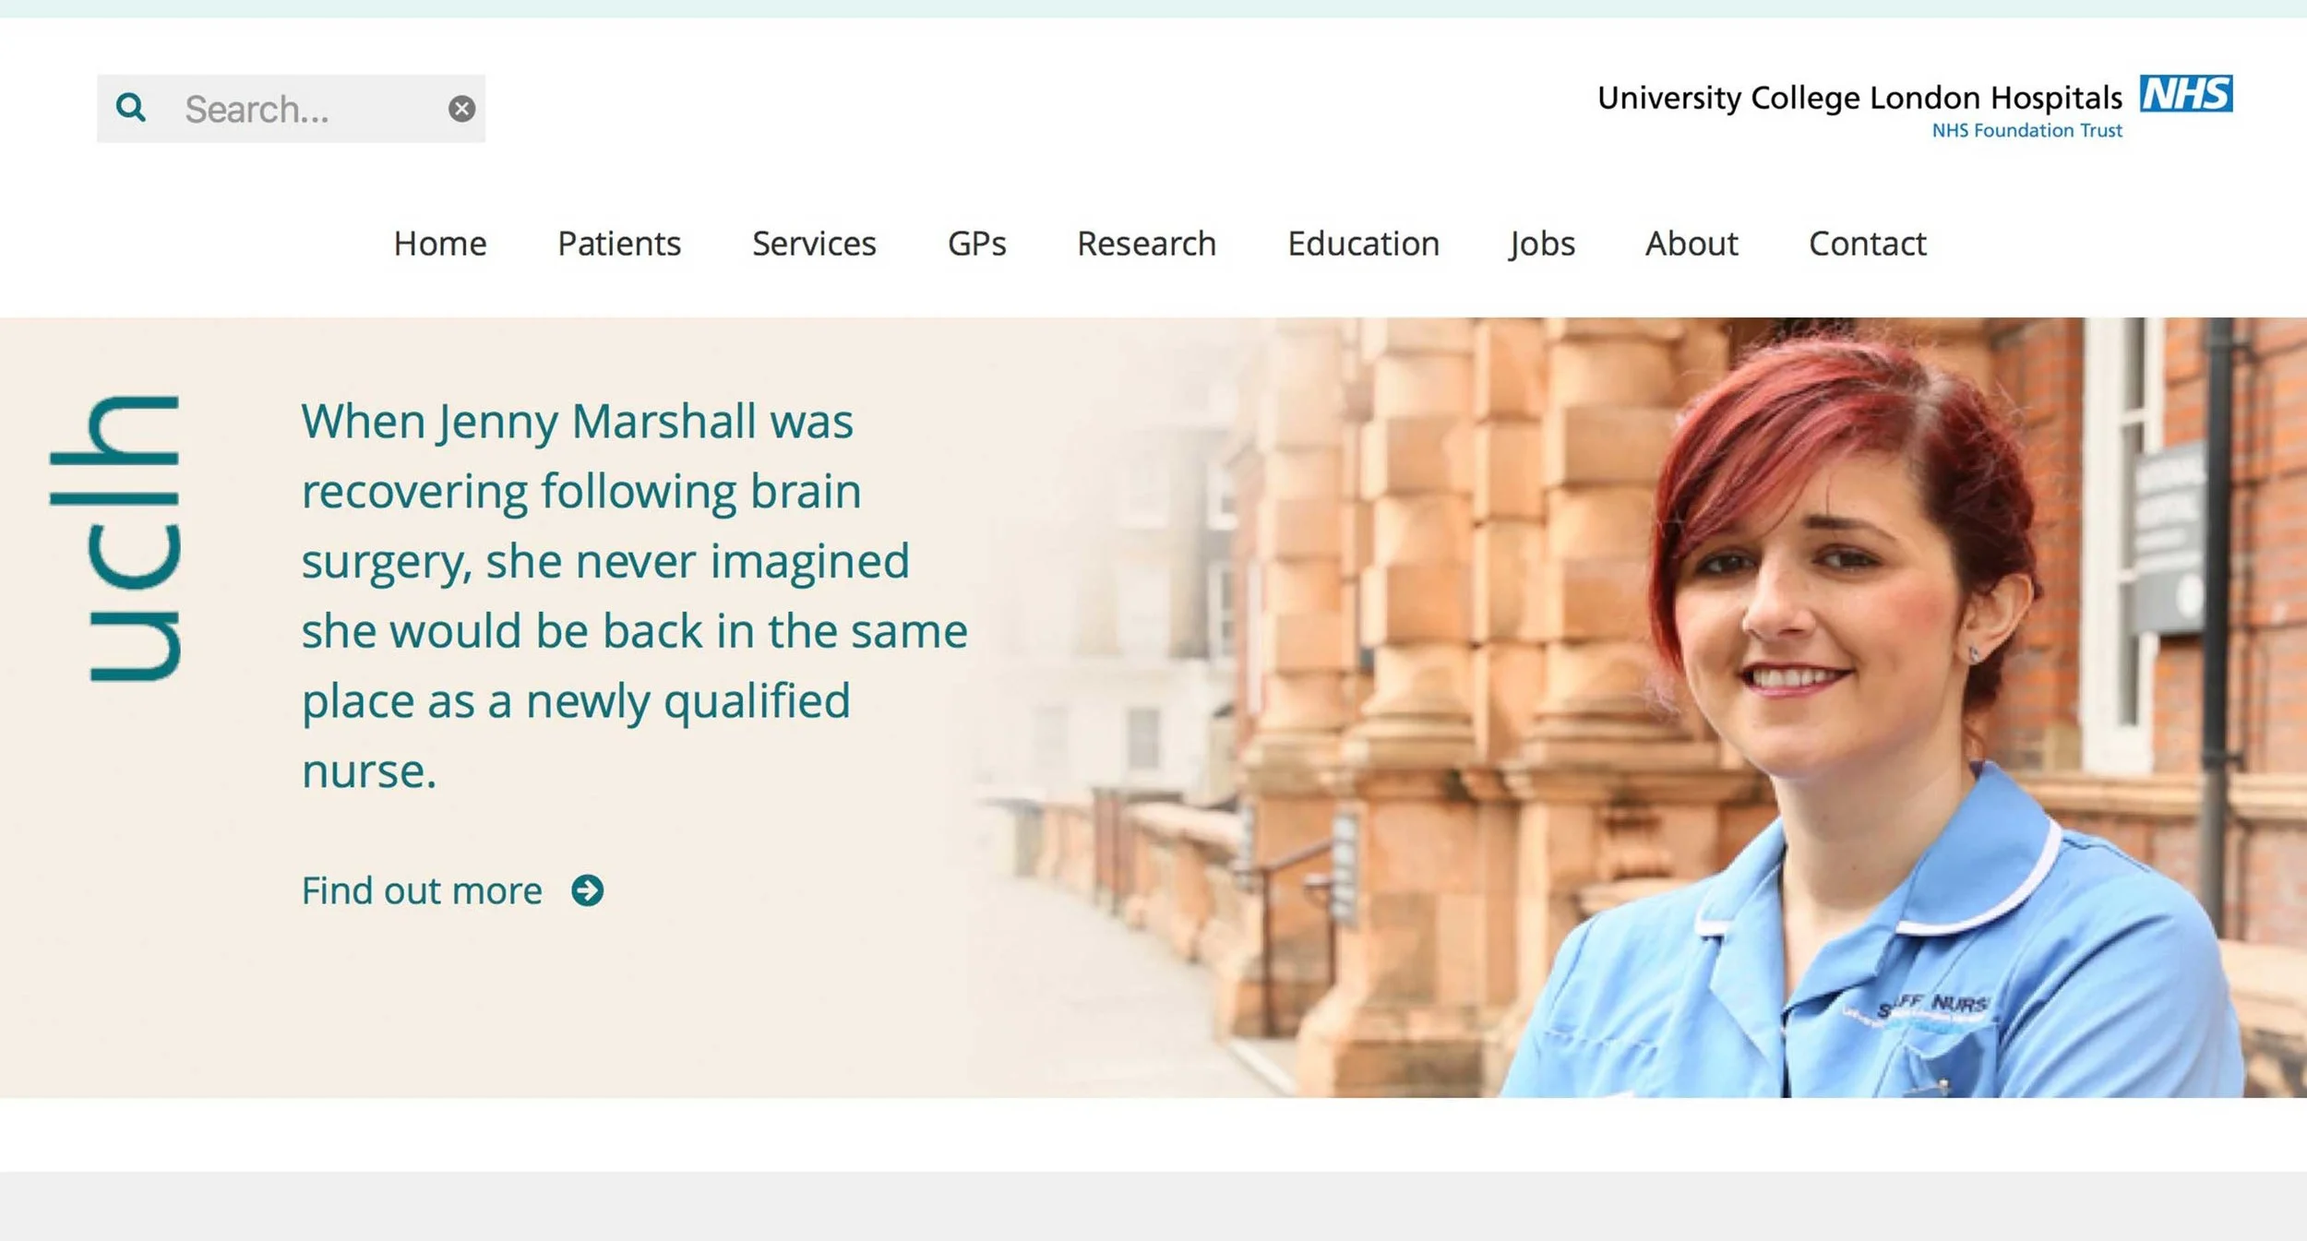2307x1241 pixels.
Task: Go to the Contact page
Action: 1867,244
